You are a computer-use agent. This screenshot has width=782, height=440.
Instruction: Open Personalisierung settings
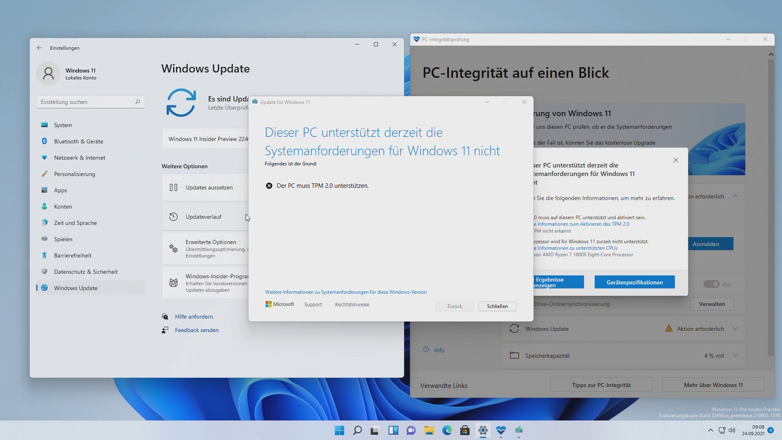[90, 174]
